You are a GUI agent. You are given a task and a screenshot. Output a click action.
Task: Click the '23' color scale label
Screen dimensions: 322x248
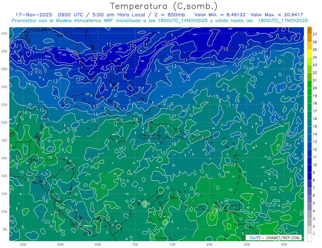click(x=315, y=65)
